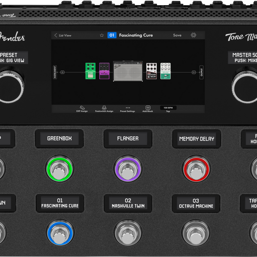Tap Add Block in the bottom toolbar
257x257 pixels.
pos(148,109)
